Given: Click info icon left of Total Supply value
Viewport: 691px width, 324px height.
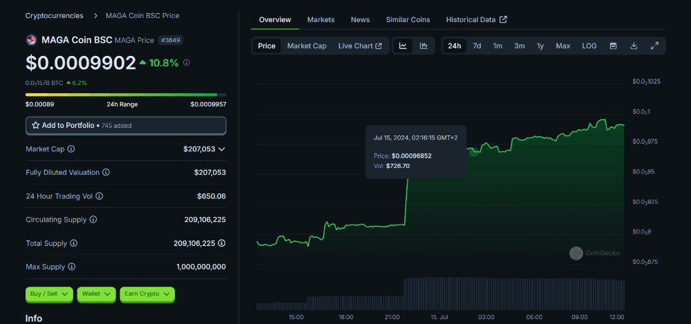Looking at the screenshot, I should click(x=74, y=243).
